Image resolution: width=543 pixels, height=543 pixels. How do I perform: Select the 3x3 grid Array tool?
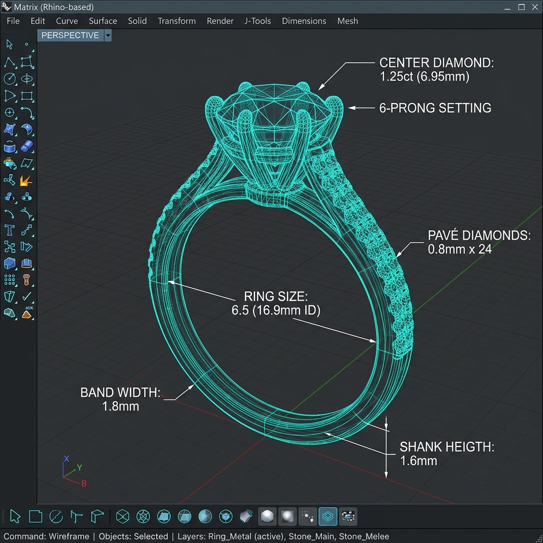pyautogui.click(x=10, y=280)
